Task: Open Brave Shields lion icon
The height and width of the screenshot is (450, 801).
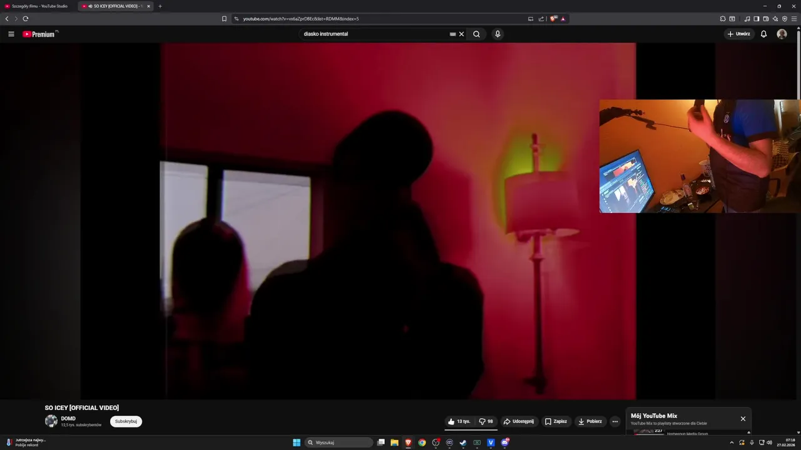Action: click(553, 19)
